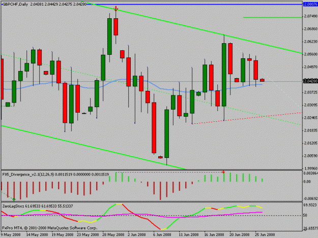Click the 2 Jun 2008 date label

tap(137, 234)
